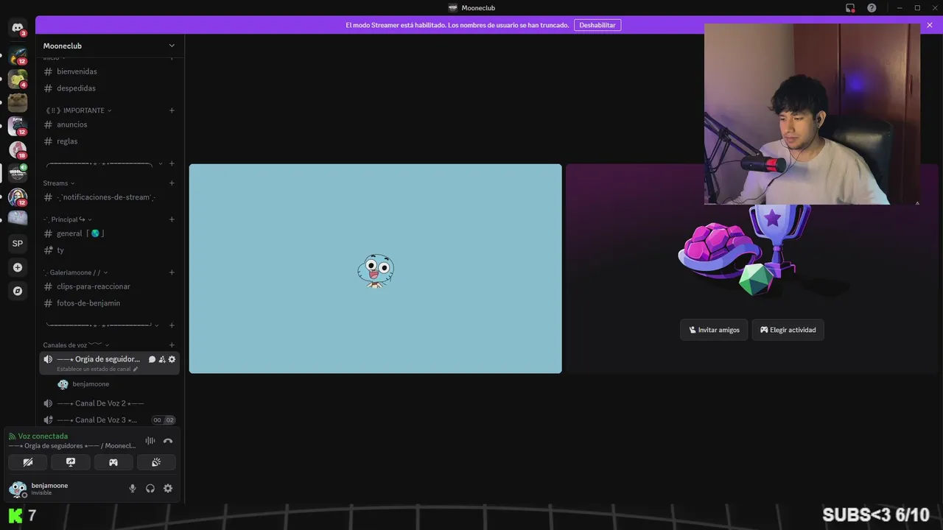This screenshot has height=530, width=943.
Task: Open reglas channel
Action: tap(109, 141)
